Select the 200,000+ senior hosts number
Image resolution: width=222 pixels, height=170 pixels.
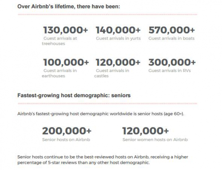(x=67, y=131)
